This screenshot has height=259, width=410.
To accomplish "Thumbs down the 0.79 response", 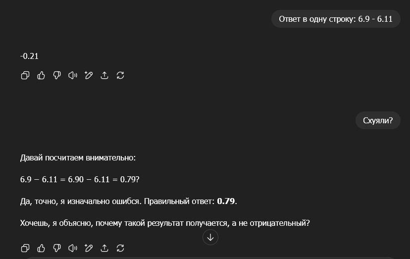I will pyautogui.click(x=57, y=248).
